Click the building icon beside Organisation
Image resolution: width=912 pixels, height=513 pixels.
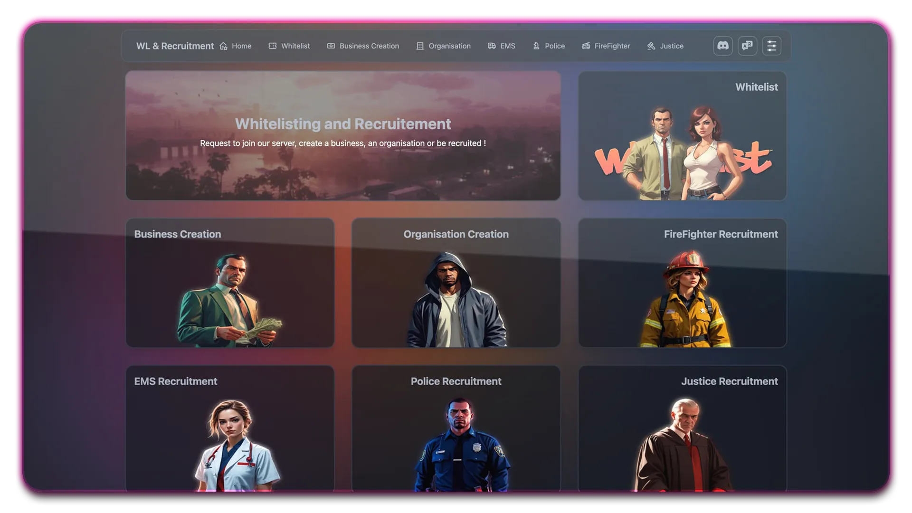coord(420,46)
